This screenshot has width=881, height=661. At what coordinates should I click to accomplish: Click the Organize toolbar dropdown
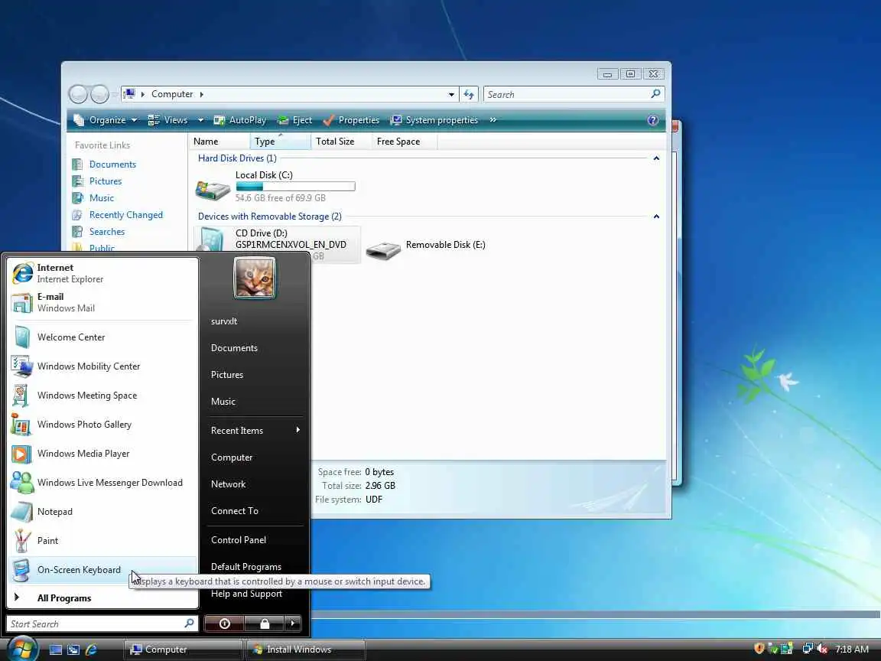(106, 120)
